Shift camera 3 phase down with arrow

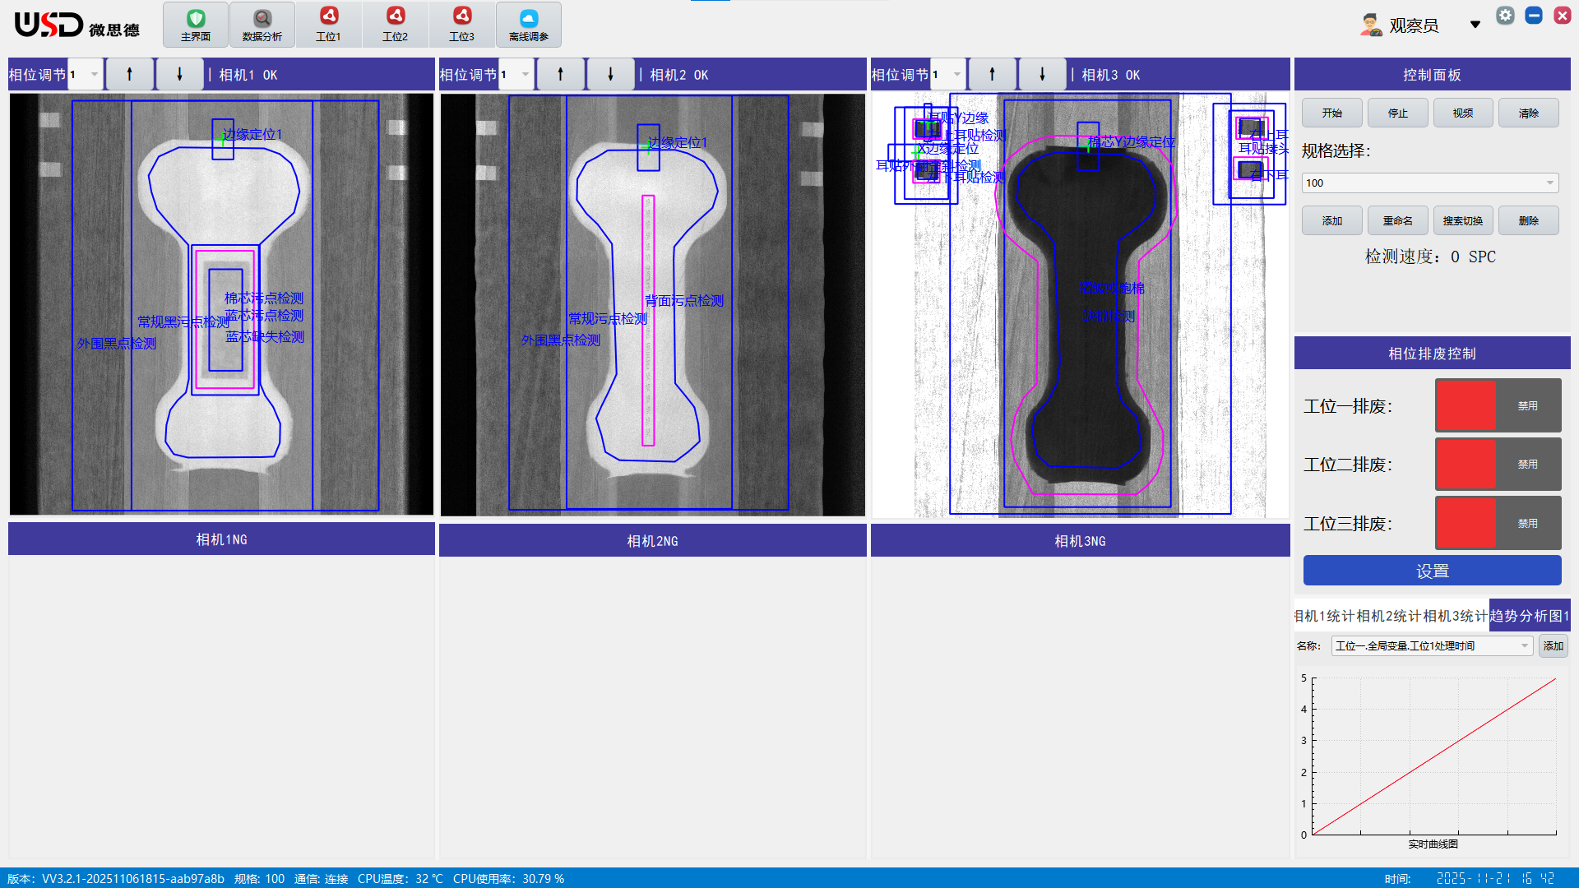click(x=1042, y=75)
